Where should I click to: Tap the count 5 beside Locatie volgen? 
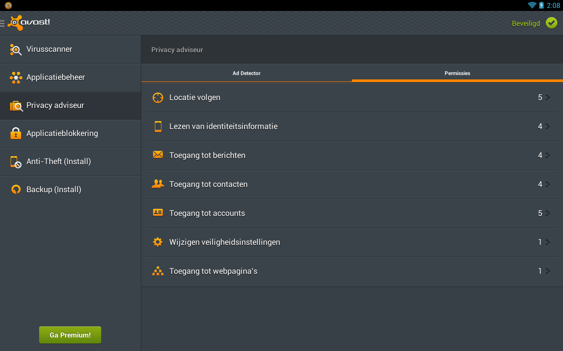(540, 97)
